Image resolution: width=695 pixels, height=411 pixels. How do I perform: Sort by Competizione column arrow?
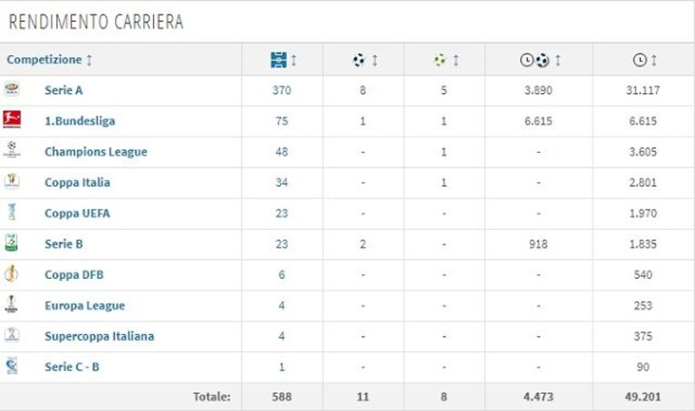click(89, 60)
